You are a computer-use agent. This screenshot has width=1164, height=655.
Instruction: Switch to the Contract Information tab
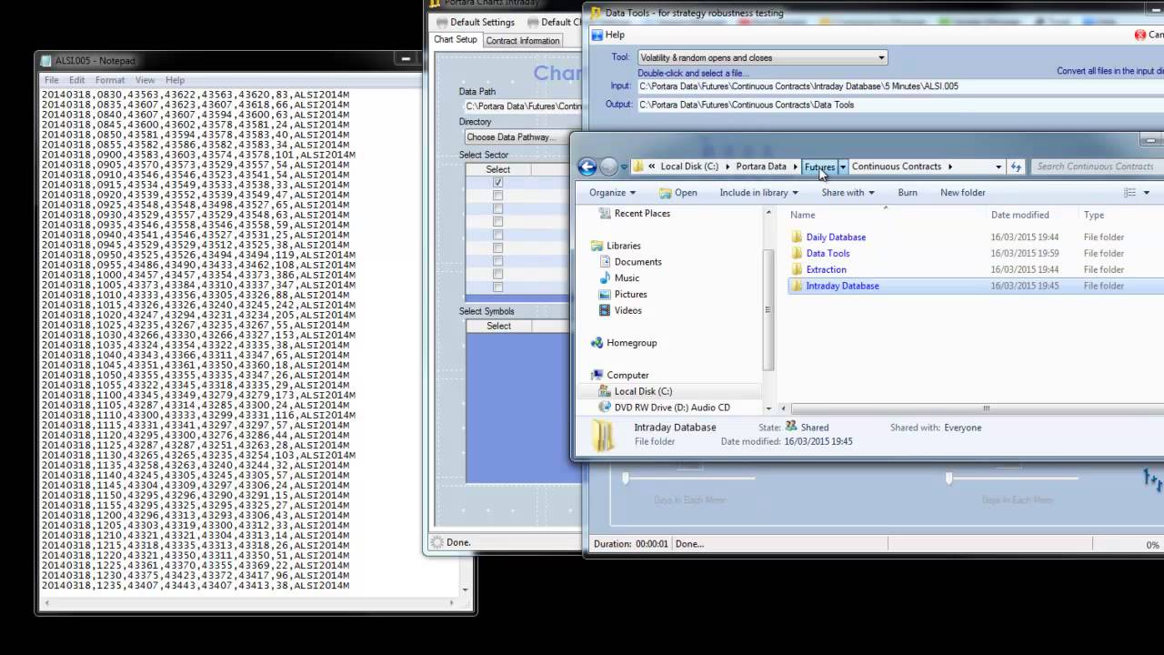pyautogui.click(x=523, y=41)
